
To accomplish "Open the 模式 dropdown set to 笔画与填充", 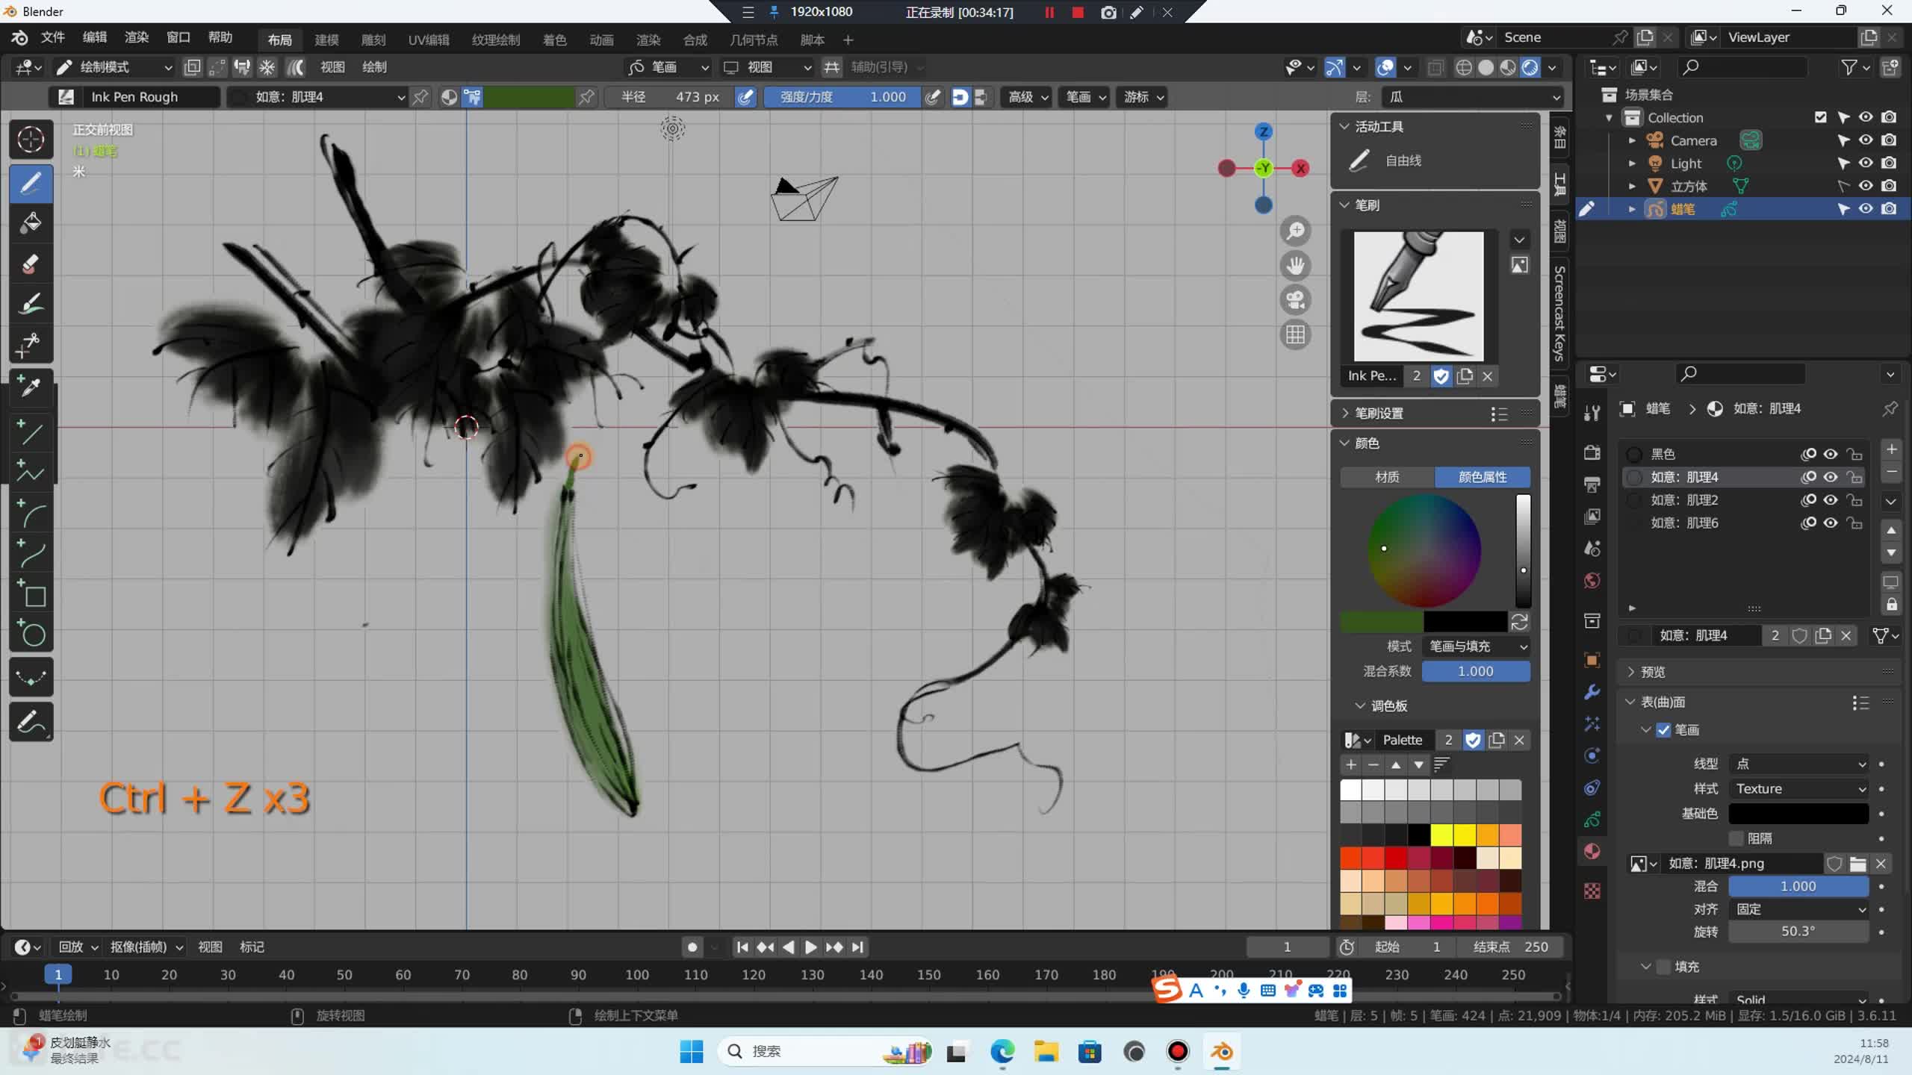I will (1476, 646).
